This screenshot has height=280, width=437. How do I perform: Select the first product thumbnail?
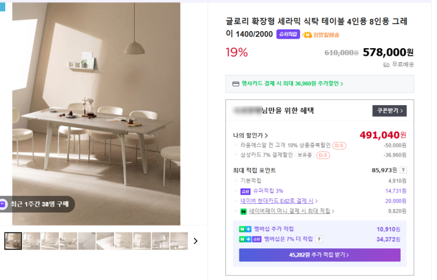(13, 241)
